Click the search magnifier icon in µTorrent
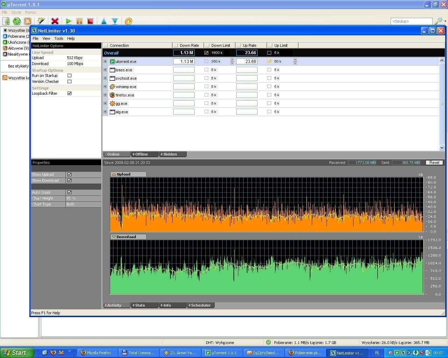The image size is (448, 358). click(x=438, y=21)
